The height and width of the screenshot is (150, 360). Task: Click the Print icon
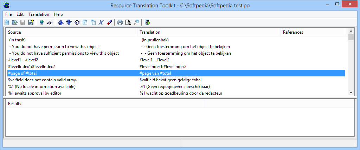click(120, 22)
